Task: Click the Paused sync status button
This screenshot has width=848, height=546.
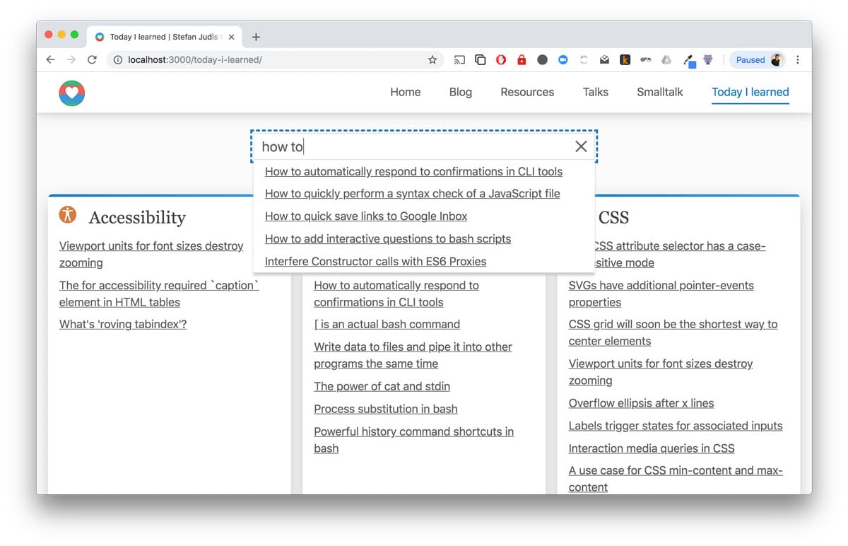Action: 751,60
